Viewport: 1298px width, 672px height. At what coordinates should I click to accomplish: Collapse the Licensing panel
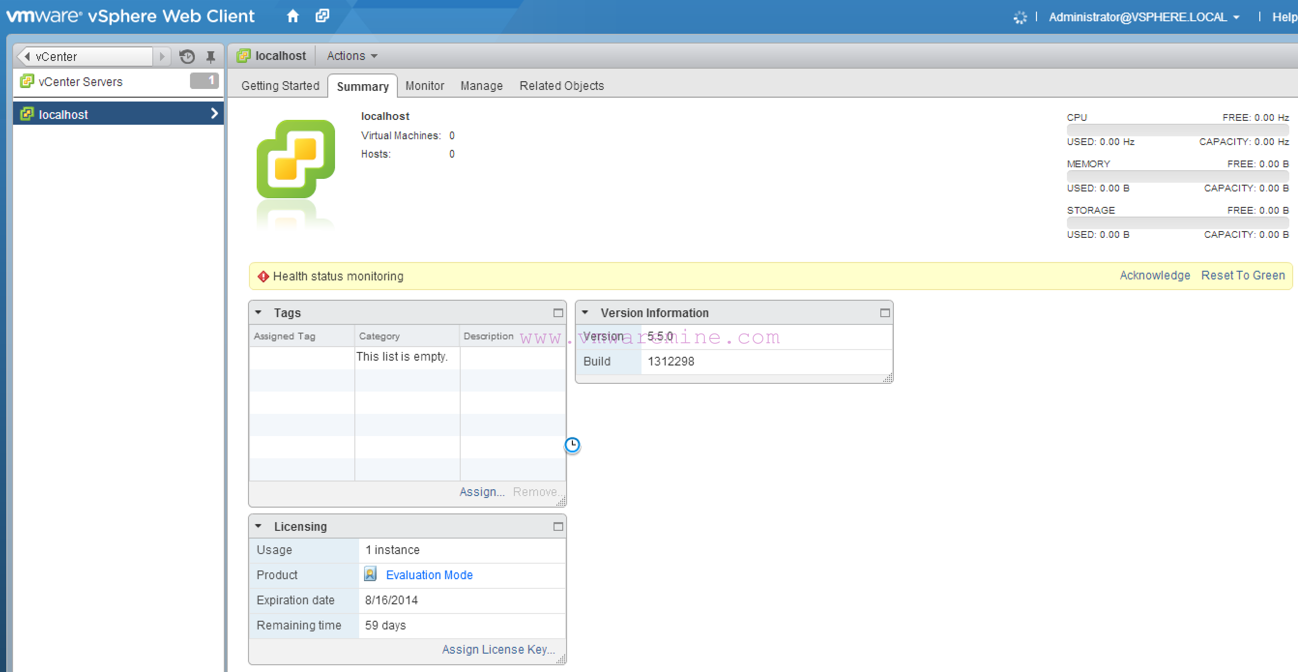click(258, 526)
